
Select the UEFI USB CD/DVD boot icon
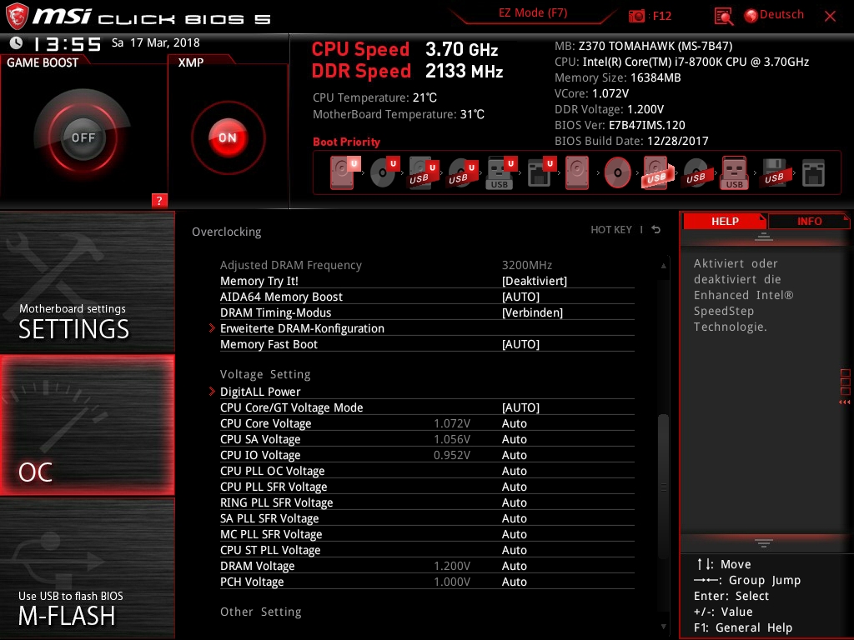(x=462, y=172)
